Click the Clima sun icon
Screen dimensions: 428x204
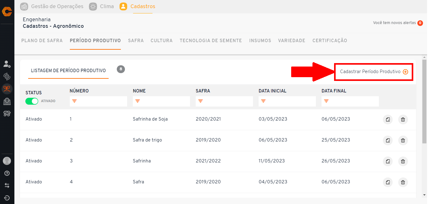[x=93, y=6]
